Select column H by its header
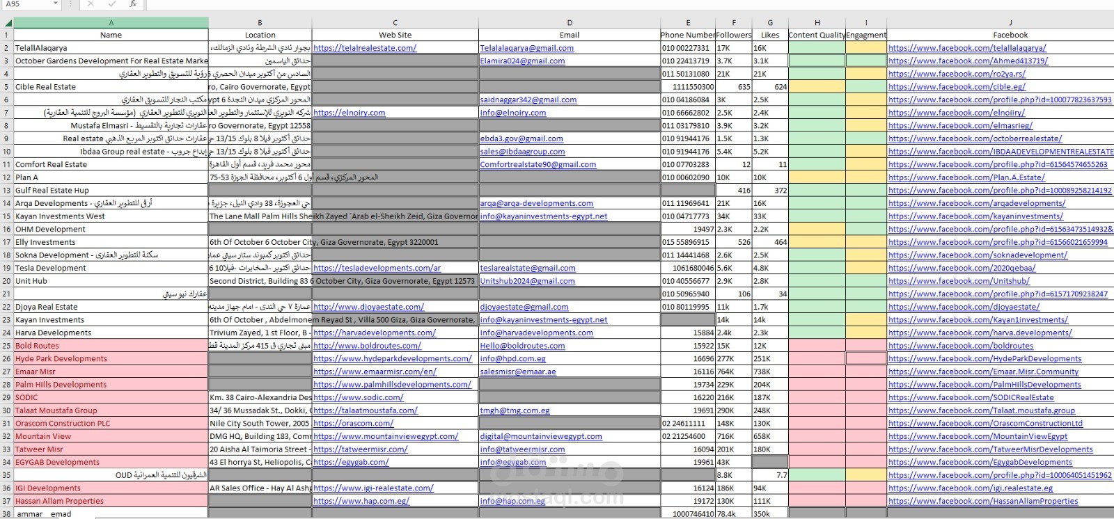 coord(817,23)
